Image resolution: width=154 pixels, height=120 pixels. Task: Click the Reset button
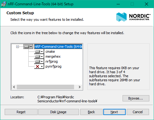coord(21,112)
